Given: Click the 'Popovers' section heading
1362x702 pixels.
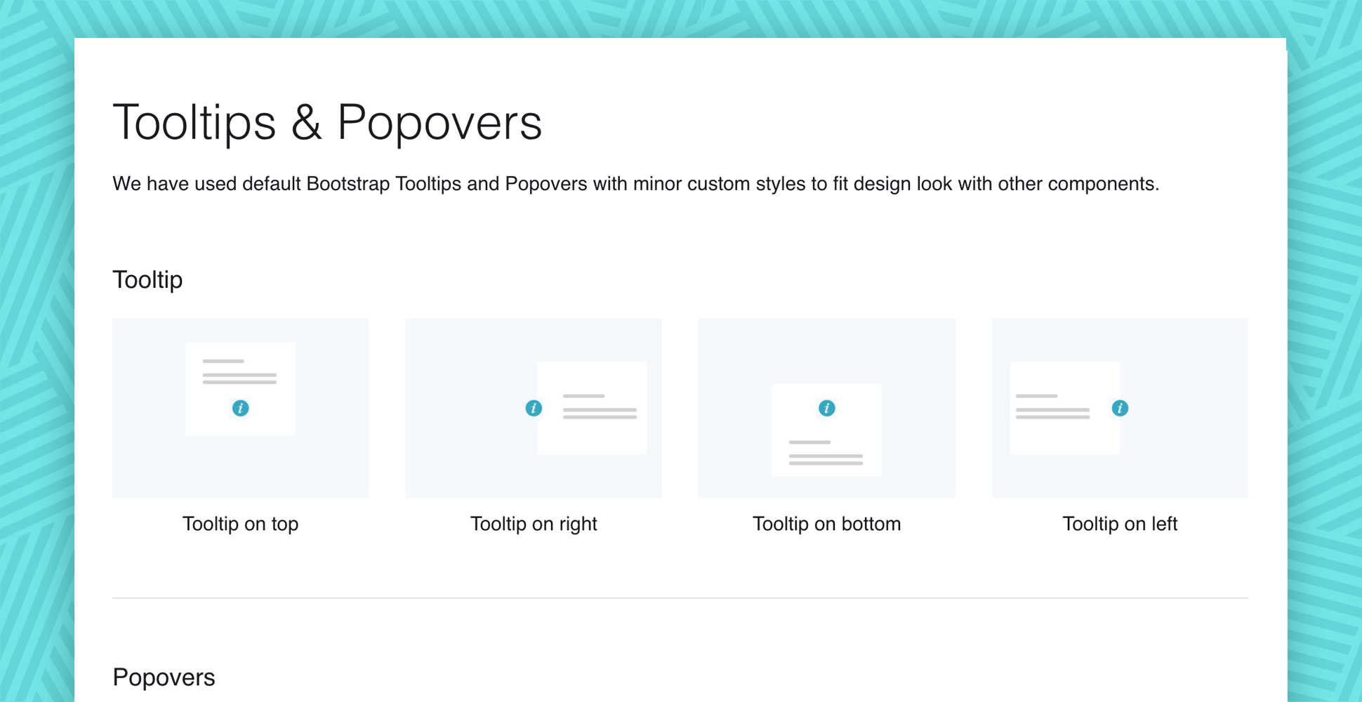Looking at the screenshot, I should (164, 677).
